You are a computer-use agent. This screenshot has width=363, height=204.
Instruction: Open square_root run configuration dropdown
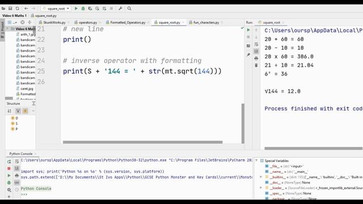point(56,8)
